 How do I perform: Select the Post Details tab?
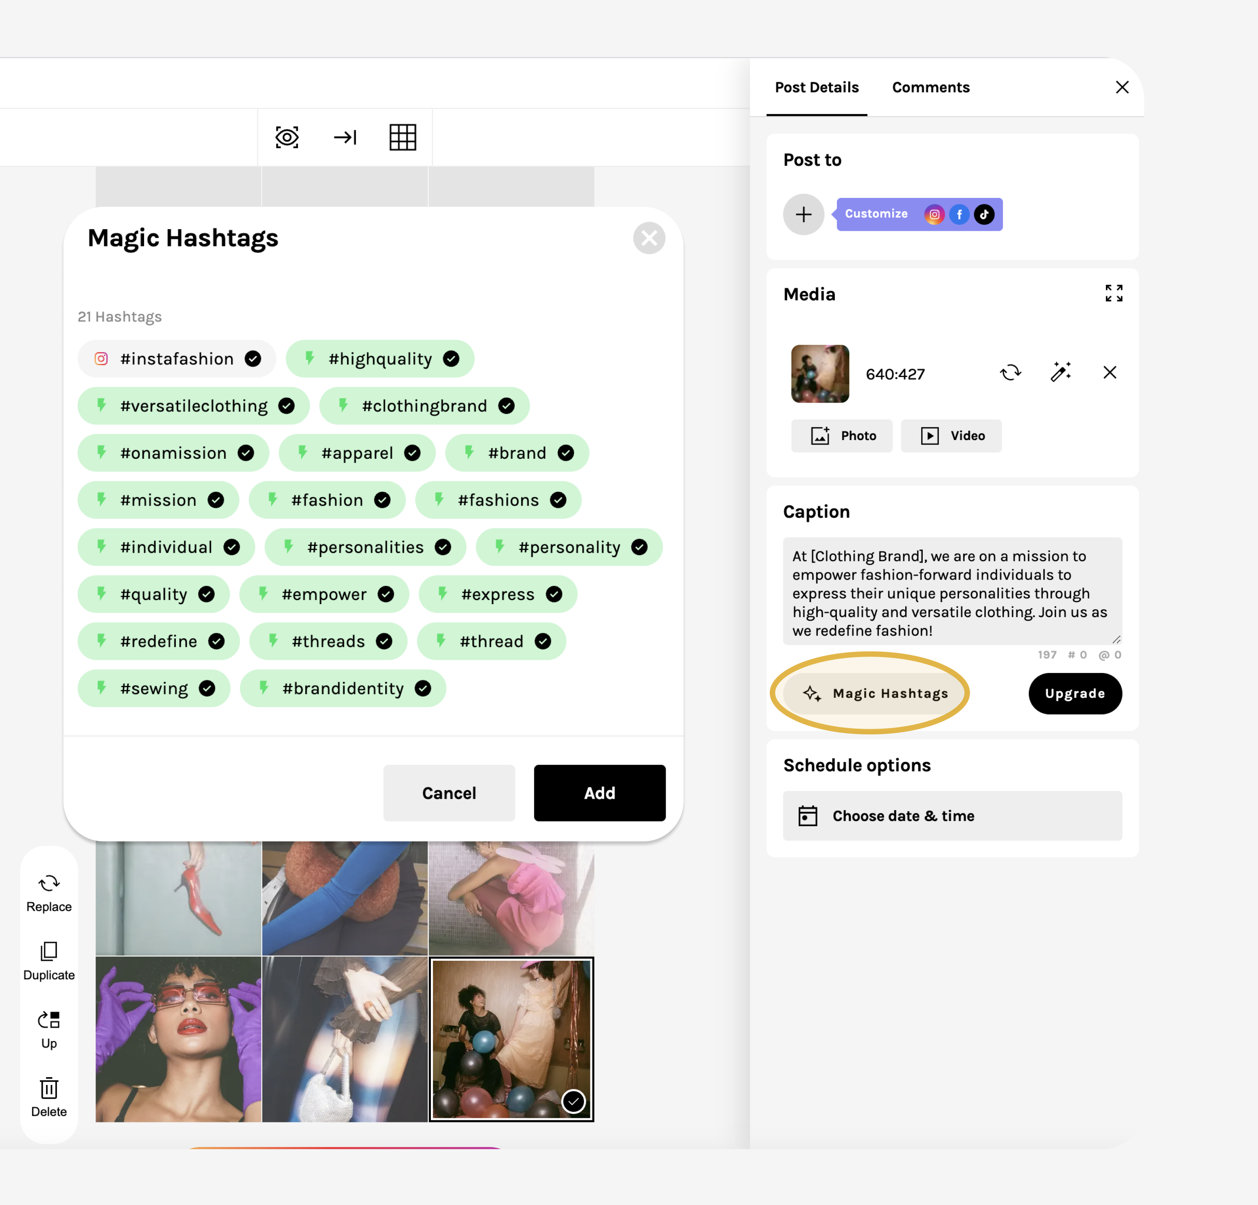point(817,88)
